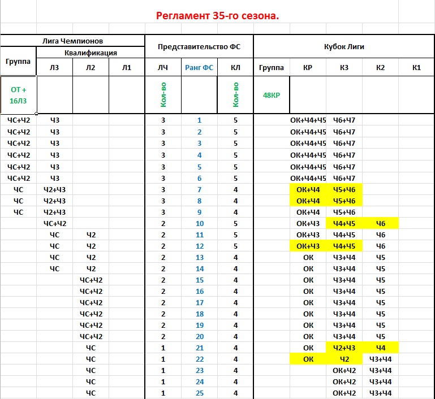435x399 pixels.
Task: Click the 'К1' column header cell
Action: coord(416,68)
